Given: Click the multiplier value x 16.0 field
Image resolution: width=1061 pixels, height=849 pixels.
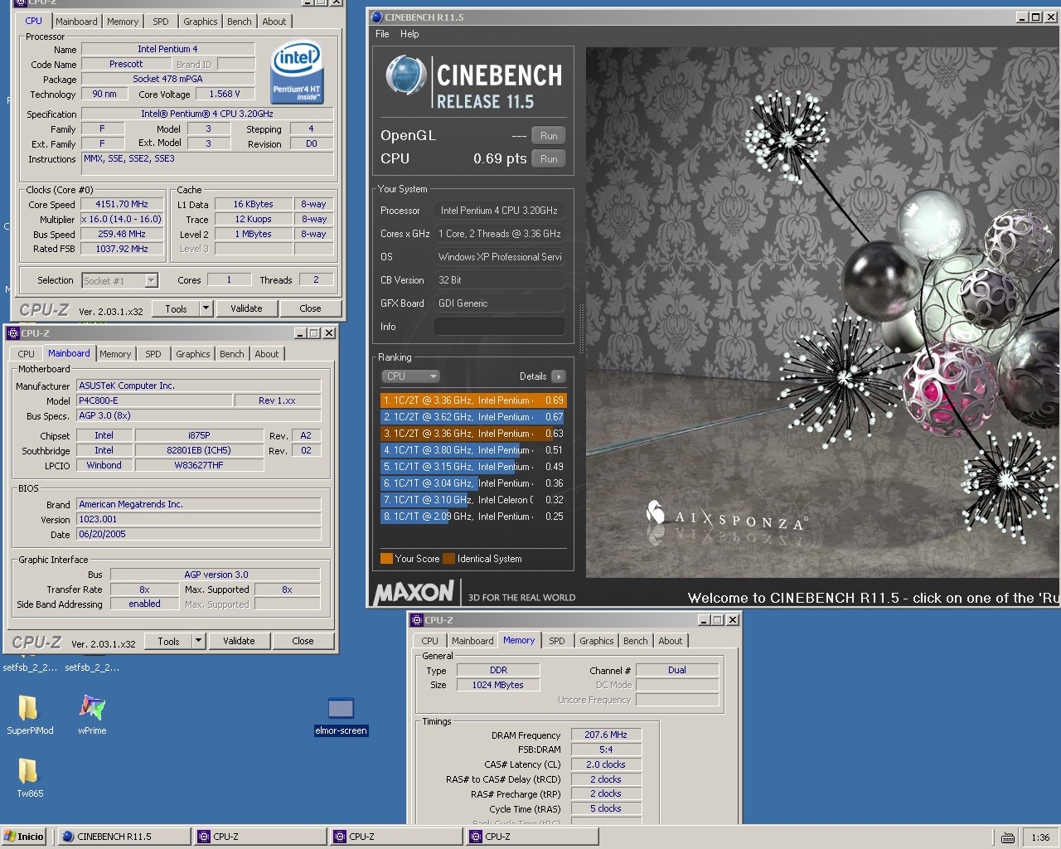Looking at the screenshot, I should 122,219.
